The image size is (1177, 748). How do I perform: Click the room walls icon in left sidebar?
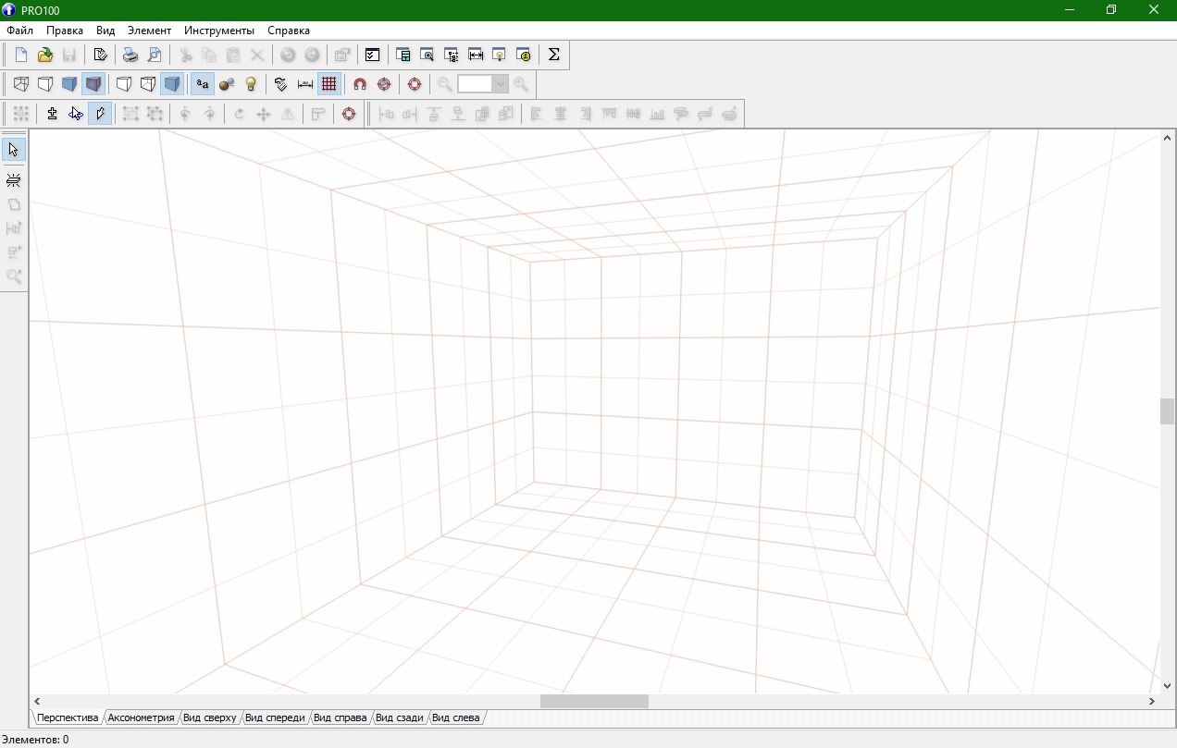coord(14,180)
